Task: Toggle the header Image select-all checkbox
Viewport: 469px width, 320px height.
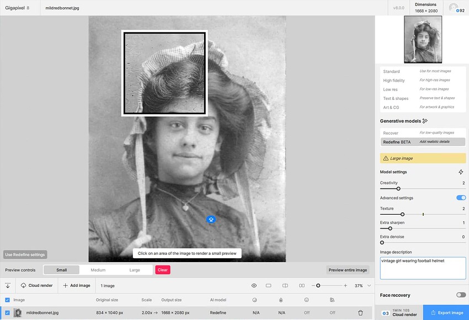Action: tap(8, 300)
